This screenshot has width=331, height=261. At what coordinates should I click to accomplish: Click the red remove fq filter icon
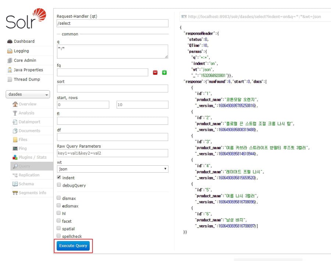pyautogui.click(x=155, y=73)
